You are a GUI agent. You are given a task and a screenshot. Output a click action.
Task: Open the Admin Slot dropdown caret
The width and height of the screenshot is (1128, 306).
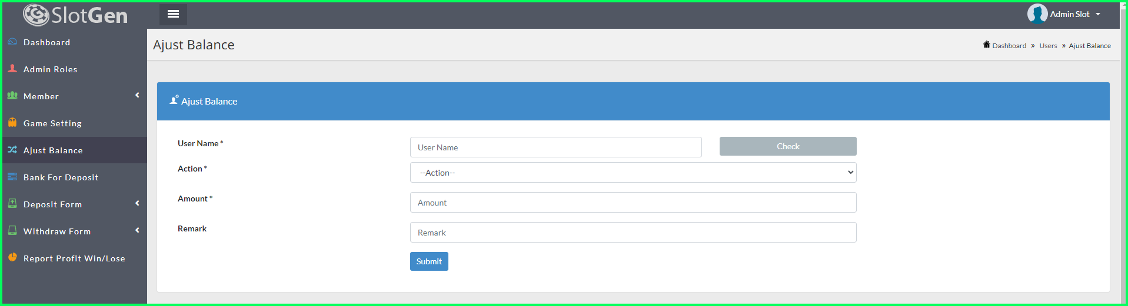point(1098,14)
